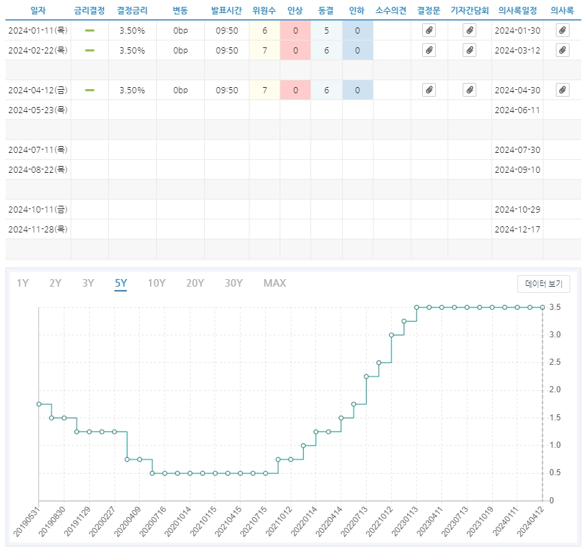Open 기자간담회 attachment for 2024-01-11
586x550 pixels.
click(469, 31)
